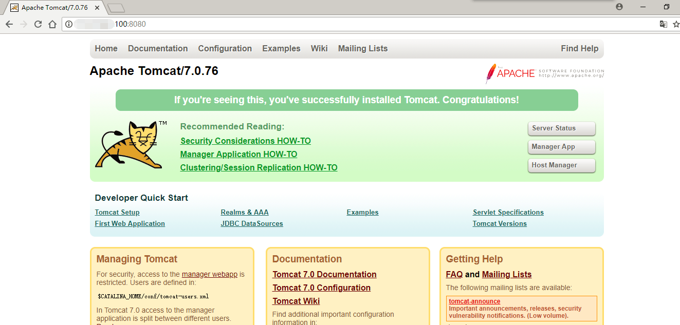Click the address bar URL field
The image size is (680, 325).
pyautogui.click(x=360, y=24)
